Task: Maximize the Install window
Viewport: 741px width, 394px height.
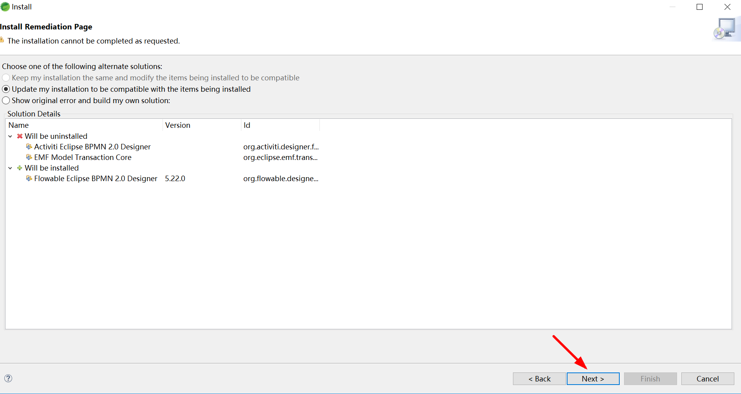Action: pos(699,7)
